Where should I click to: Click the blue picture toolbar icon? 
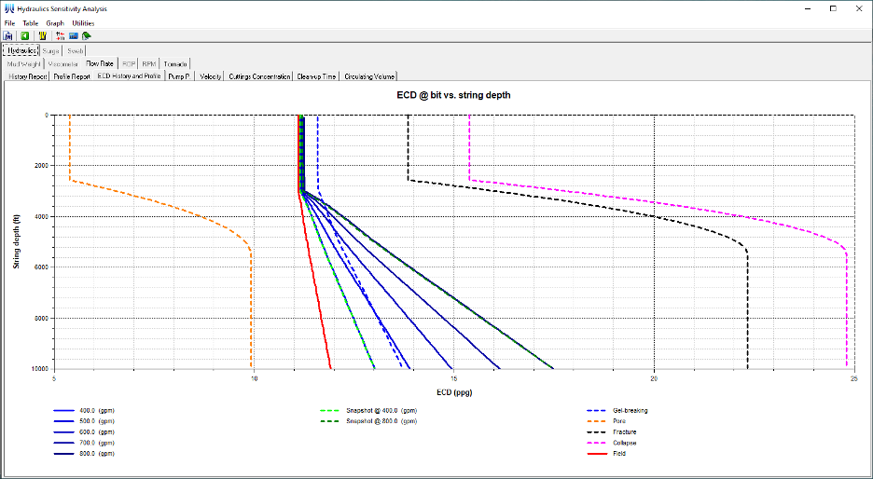[73, 35]
